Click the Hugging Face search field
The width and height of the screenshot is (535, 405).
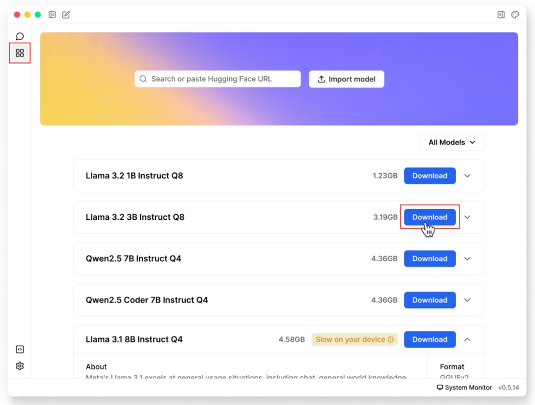[x=217, y=79]
